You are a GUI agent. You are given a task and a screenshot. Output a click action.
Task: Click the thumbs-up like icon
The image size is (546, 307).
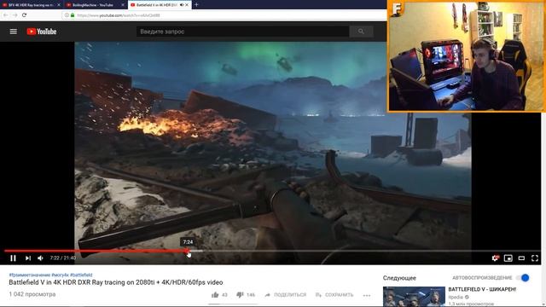pyautogui.click(x=215, y=295)
